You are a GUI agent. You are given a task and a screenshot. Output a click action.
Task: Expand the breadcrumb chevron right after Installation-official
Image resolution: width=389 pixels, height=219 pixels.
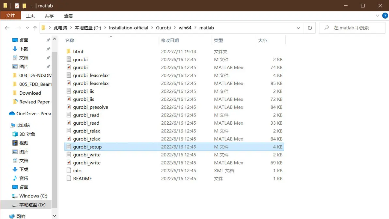point(152,28)
